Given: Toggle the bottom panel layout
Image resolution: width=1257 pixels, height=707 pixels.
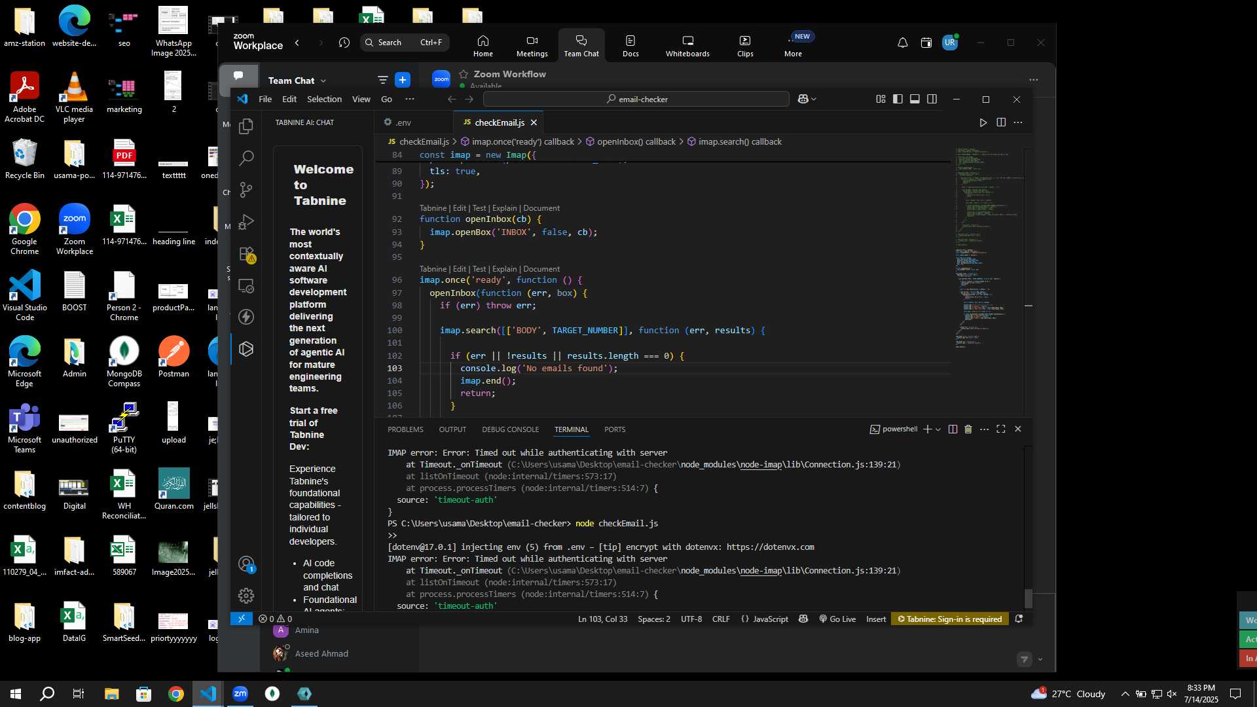Looking at the screenshot, I should 915,99.
